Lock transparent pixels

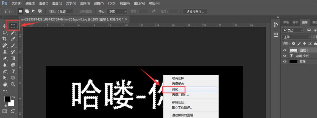click(x=293, y=44)
